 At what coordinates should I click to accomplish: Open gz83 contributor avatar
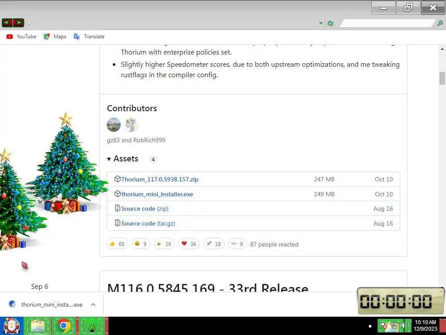[x=114, y=125]
